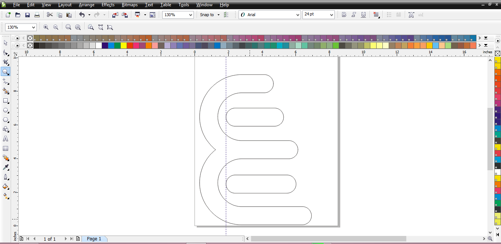501x244 pixels.
Task: Select the Fill bucket tool
Action: coord(6,186)
